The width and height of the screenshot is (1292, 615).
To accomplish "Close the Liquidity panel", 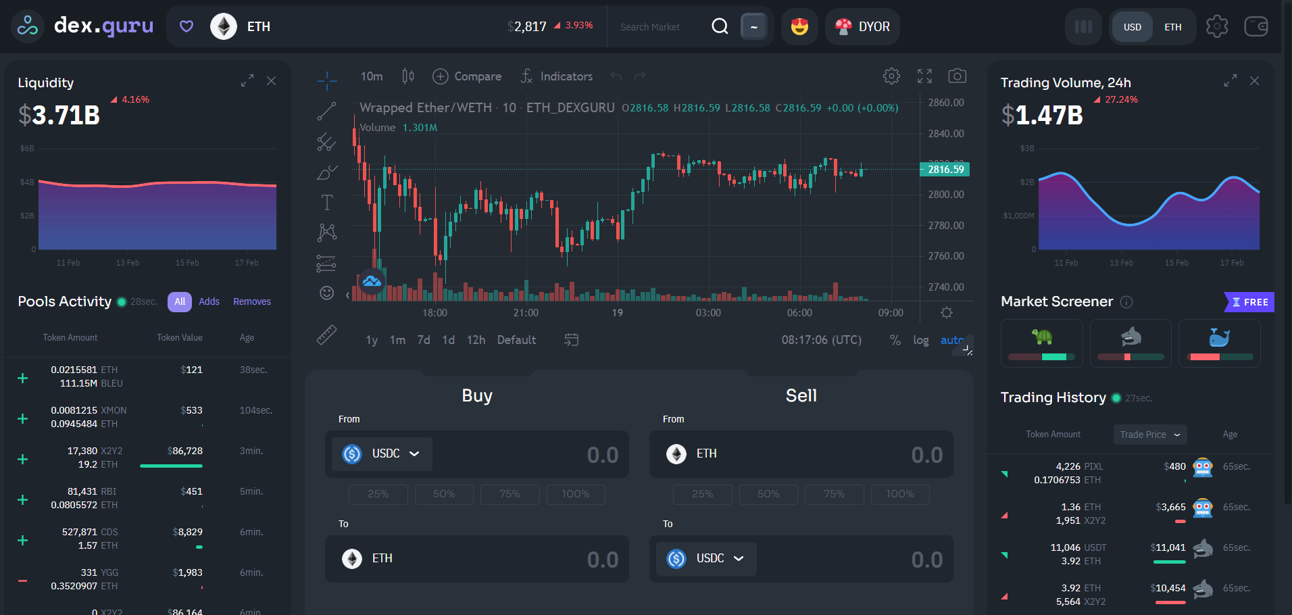I will 271,80.
